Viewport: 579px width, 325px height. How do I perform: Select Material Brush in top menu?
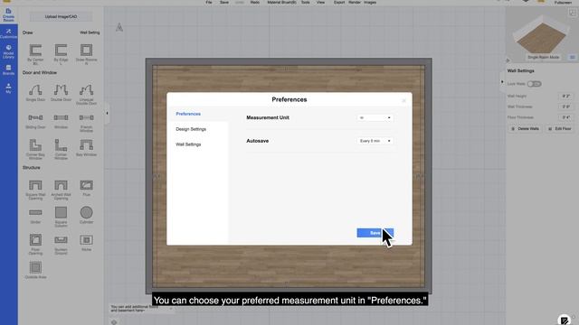pos(281,3)
